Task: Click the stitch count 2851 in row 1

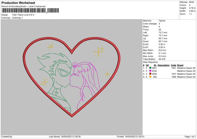Action: pyautogui.click(x=154, y=68)
